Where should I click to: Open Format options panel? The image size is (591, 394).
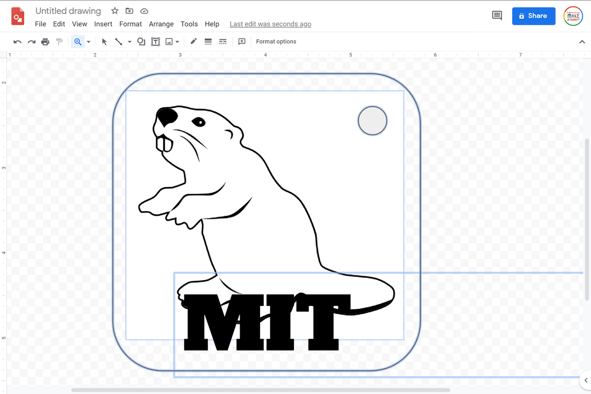pos(276,41)
